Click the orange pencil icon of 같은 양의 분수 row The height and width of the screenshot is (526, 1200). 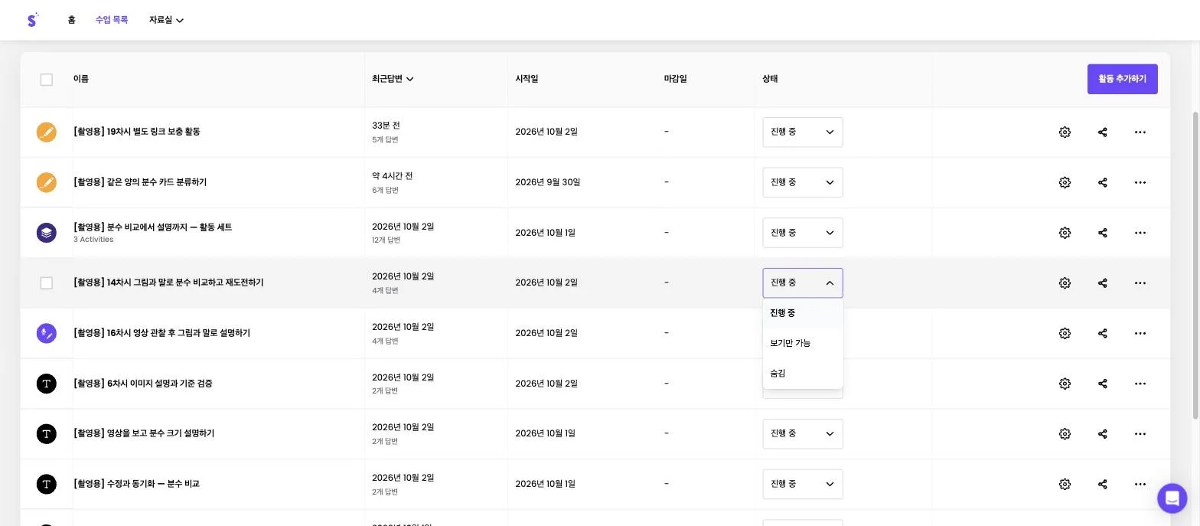(47, 182)
